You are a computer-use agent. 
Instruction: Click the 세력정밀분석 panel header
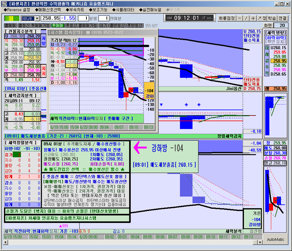20,143
